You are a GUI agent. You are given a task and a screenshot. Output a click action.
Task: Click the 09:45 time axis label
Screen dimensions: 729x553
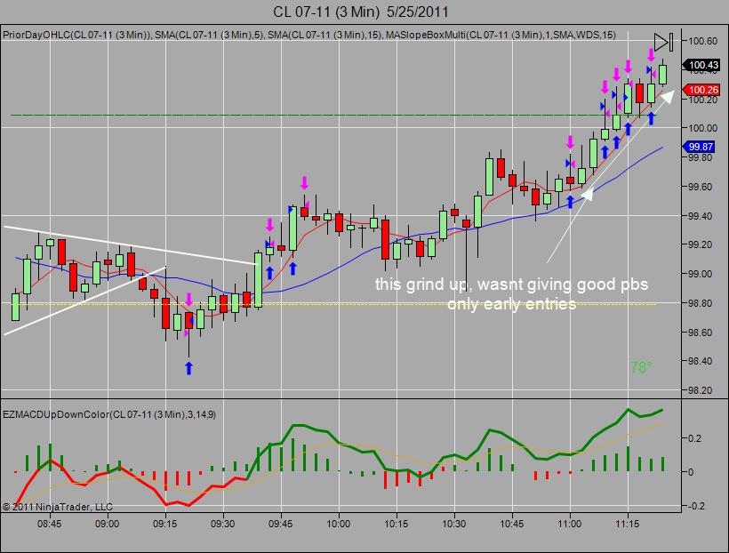click(280, 524)
